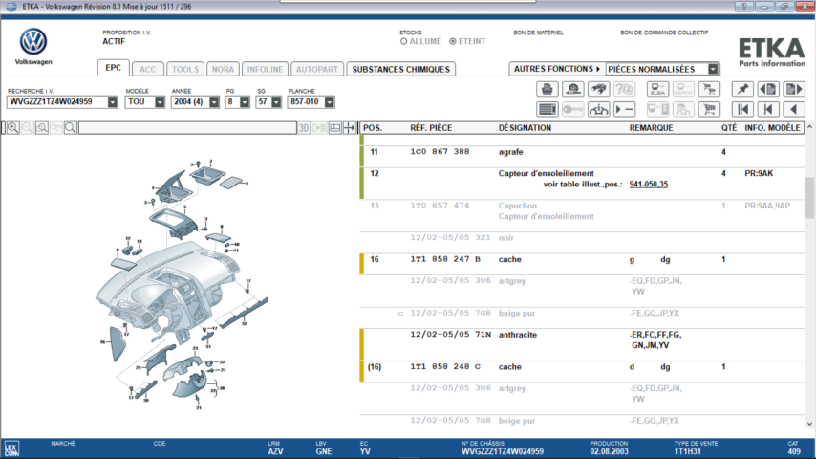Click the LexCom logo in status bar
This screenshot has width=816, height=459.
[11, 448]
